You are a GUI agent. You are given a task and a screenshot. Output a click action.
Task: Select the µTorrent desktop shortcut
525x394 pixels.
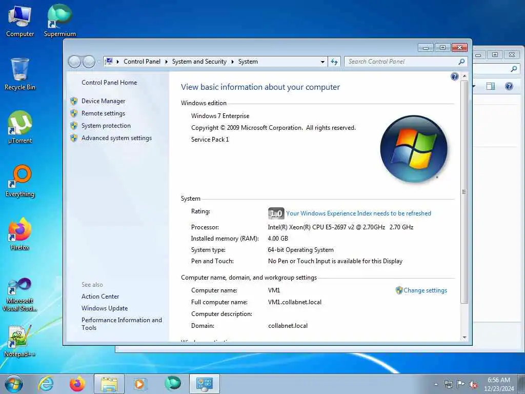[20, 127]
